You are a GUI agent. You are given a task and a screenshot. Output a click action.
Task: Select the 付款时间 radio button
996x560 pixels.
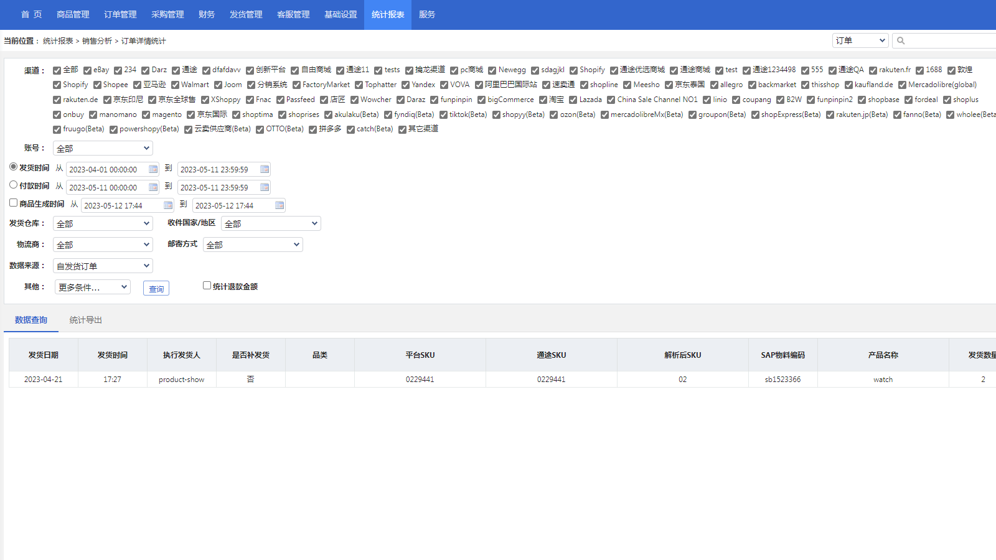click(13, 185)
